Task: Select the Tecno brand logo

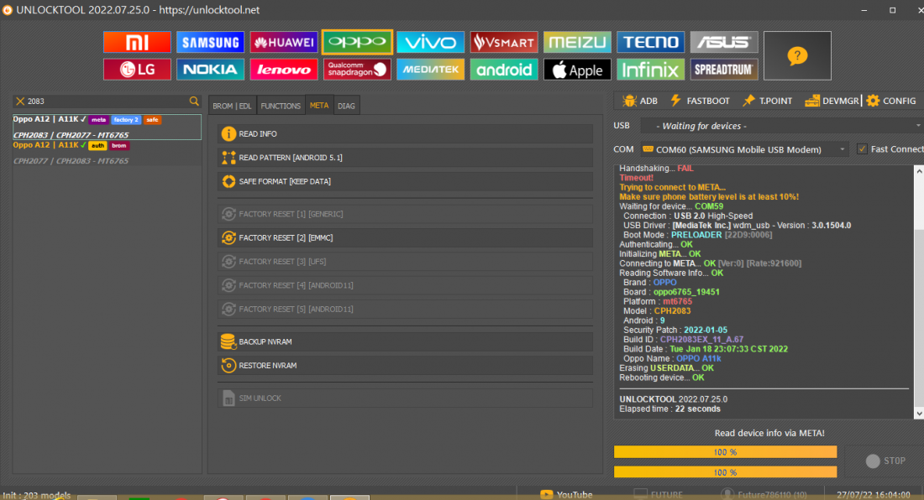Action: tap(650, 42)
